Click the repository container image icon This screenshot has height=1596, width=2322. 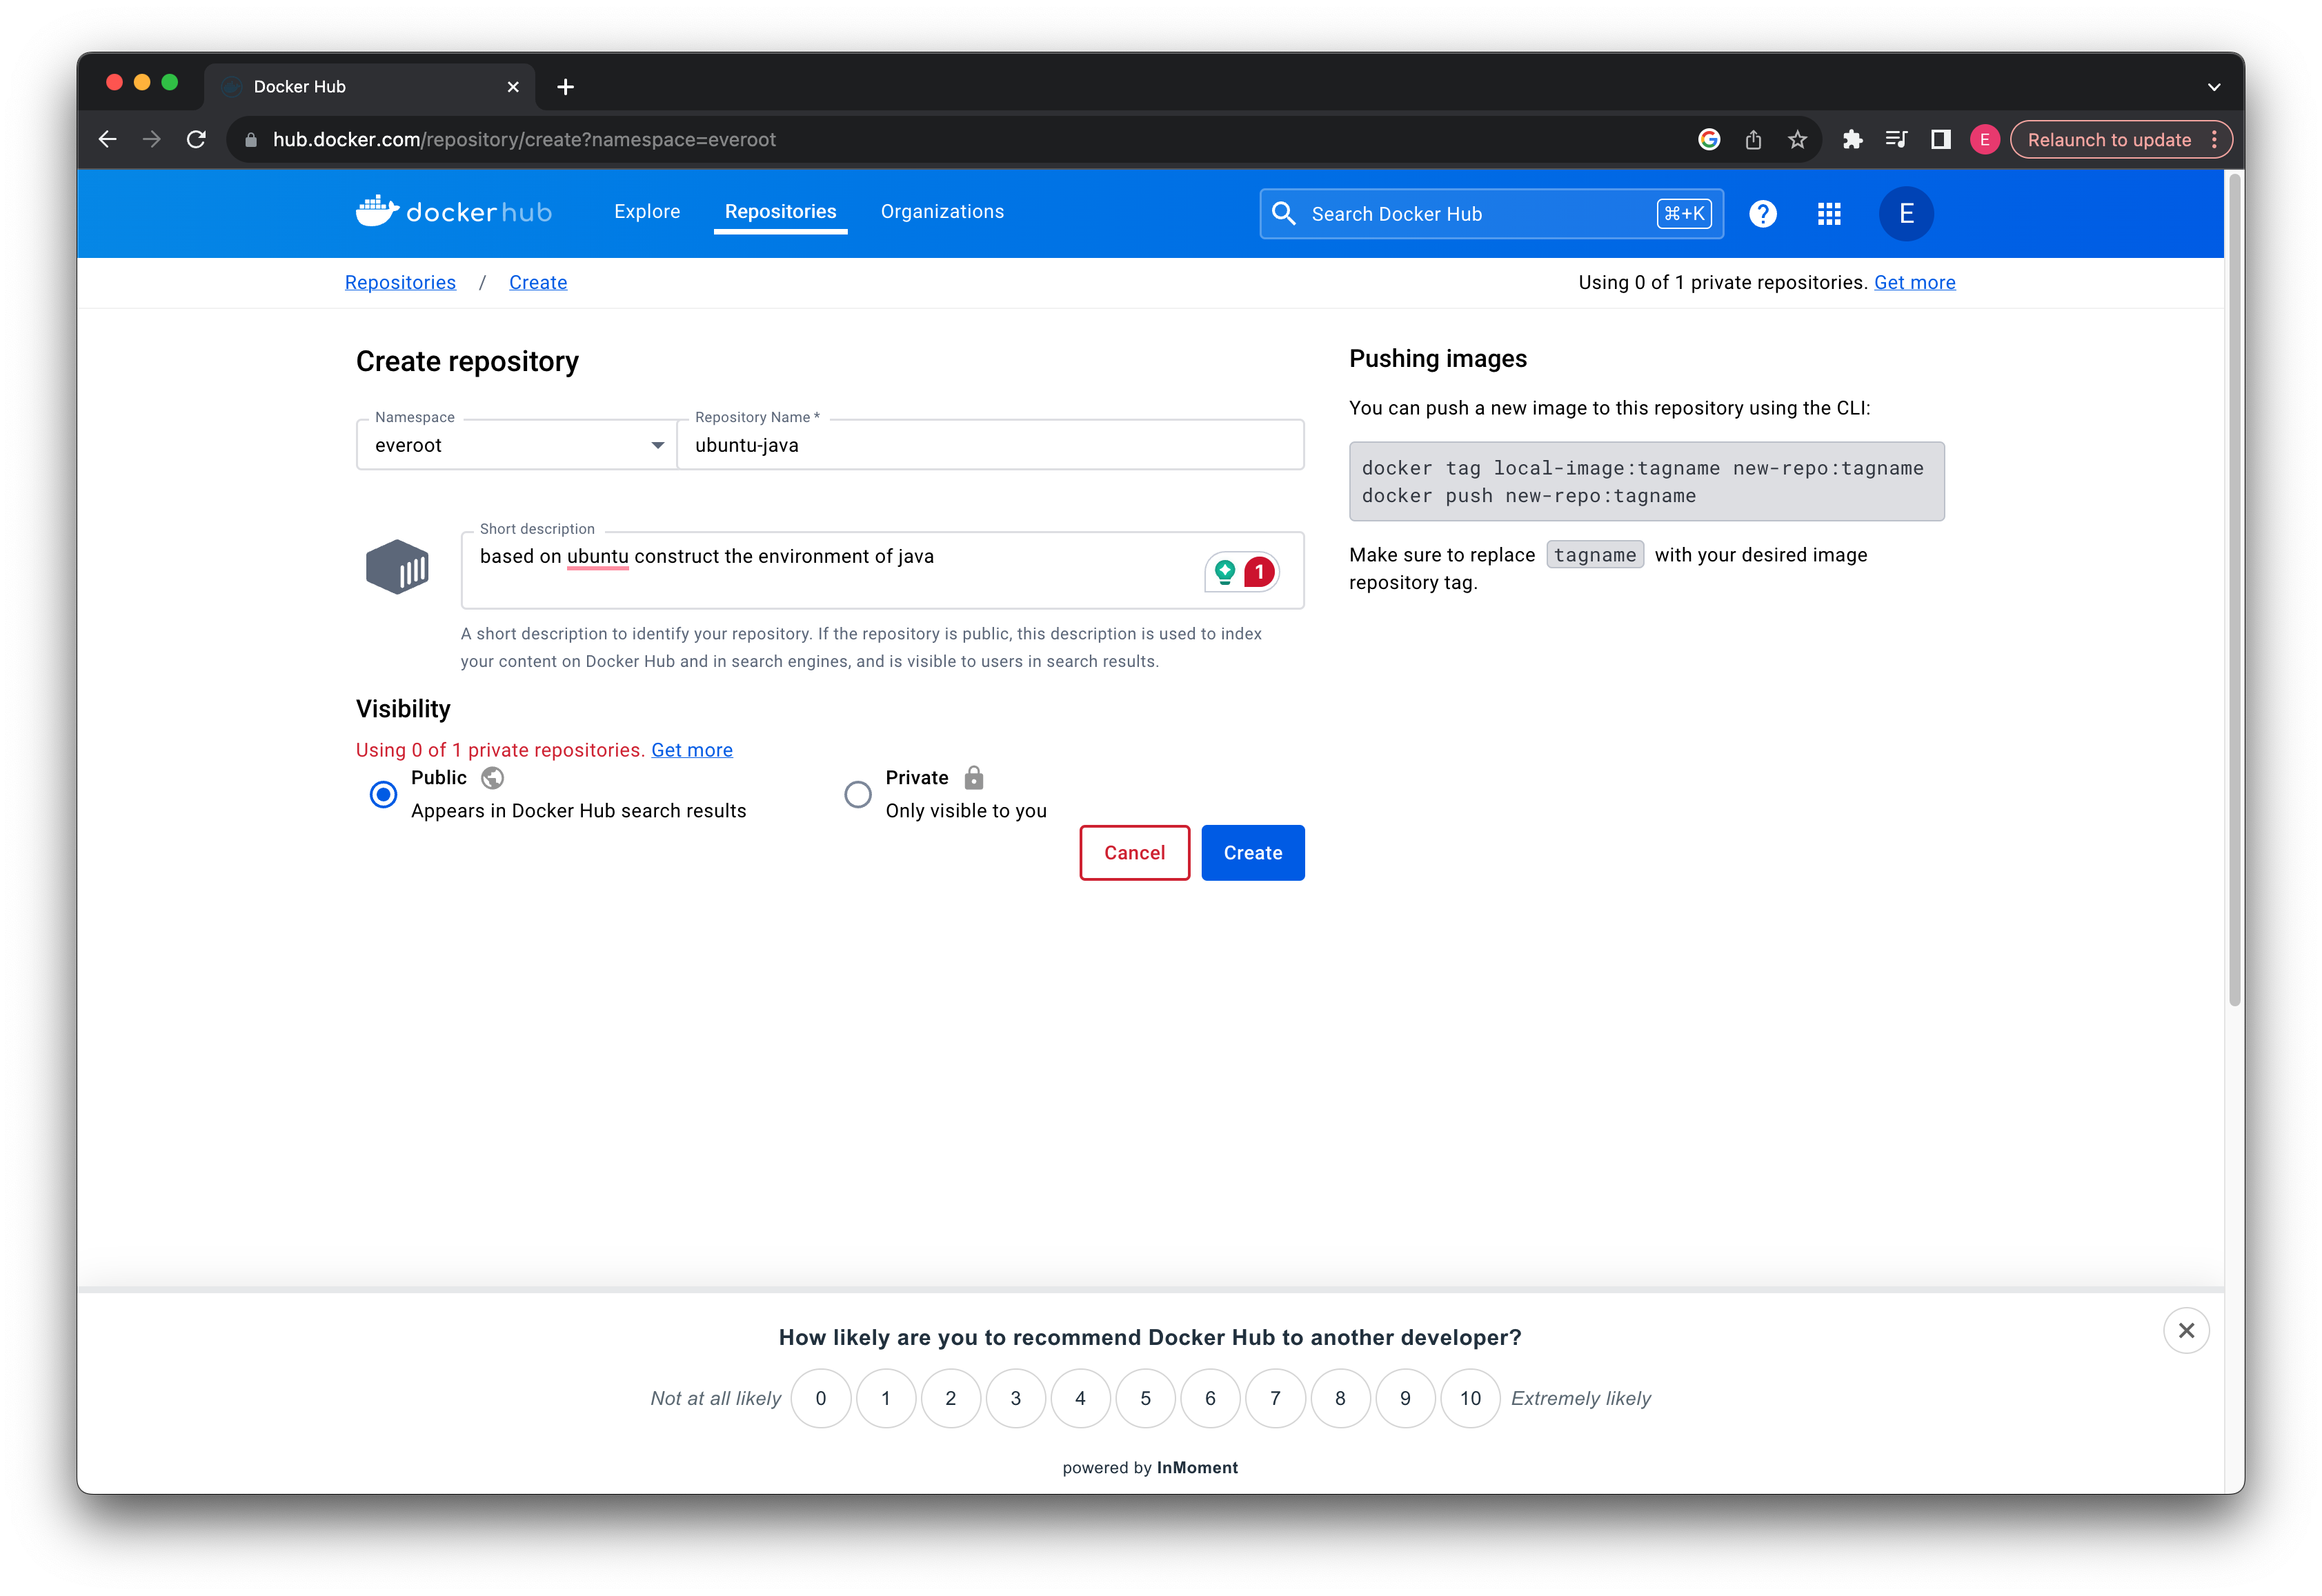pyautogui.click(x=397, y=566)
